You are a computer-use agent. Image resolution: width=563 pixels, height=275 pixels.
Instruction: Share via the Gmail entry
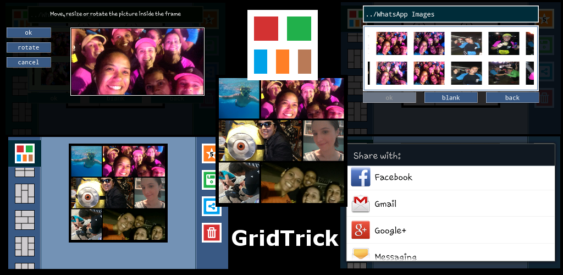451,204
